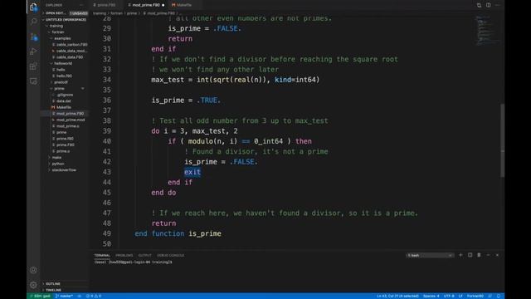Open data.dat file in explorer
The width and height of the screenshot is (531, 299).
point(63,101)
